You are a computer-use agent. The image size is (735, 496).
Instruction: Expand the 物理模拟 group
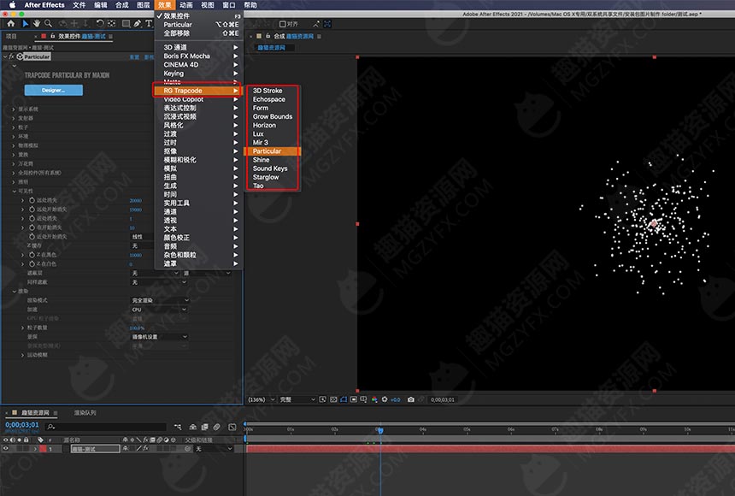pyautogui.click(x=13, y=145)
